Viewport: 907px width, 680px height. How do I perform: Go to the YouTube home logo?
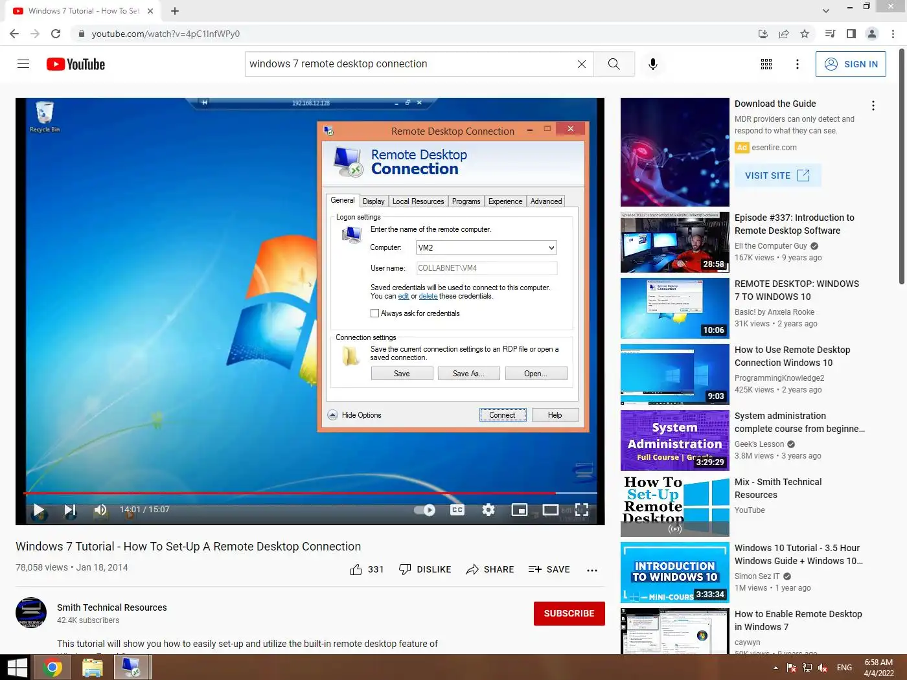[76, 64]
